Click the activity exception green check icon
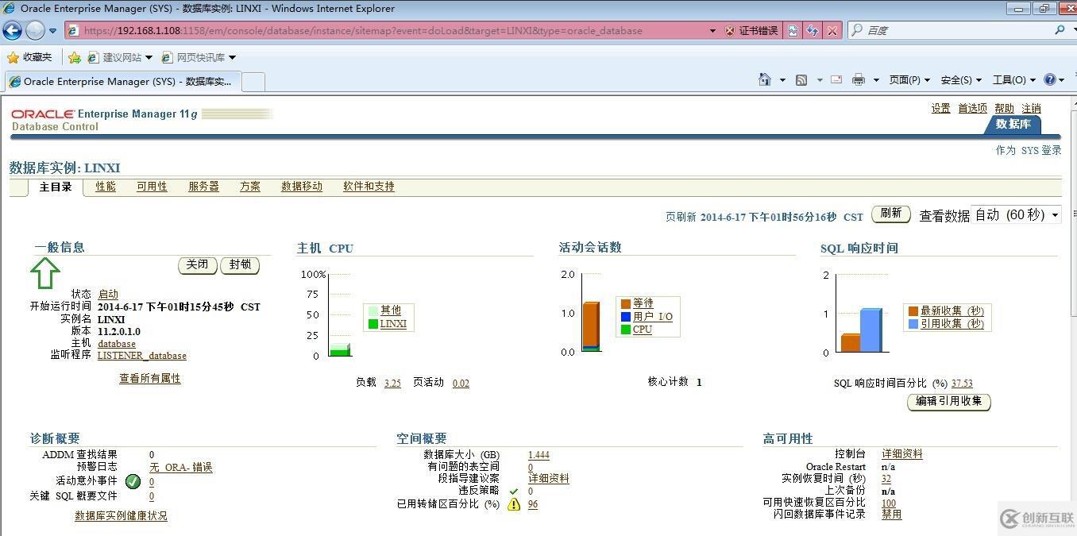The image size is (1077, 536). (133, 481)
